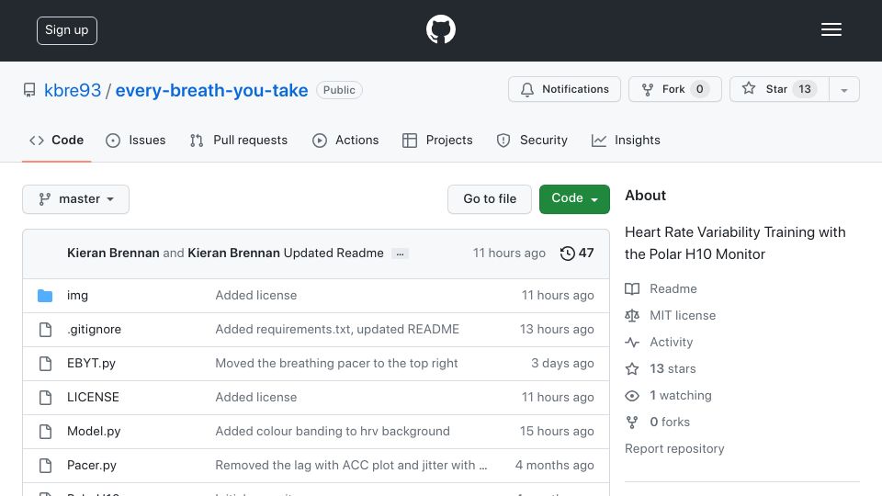882x496 pixels.
Task: View the 47 commits history
Action: [x=577, y=254]
